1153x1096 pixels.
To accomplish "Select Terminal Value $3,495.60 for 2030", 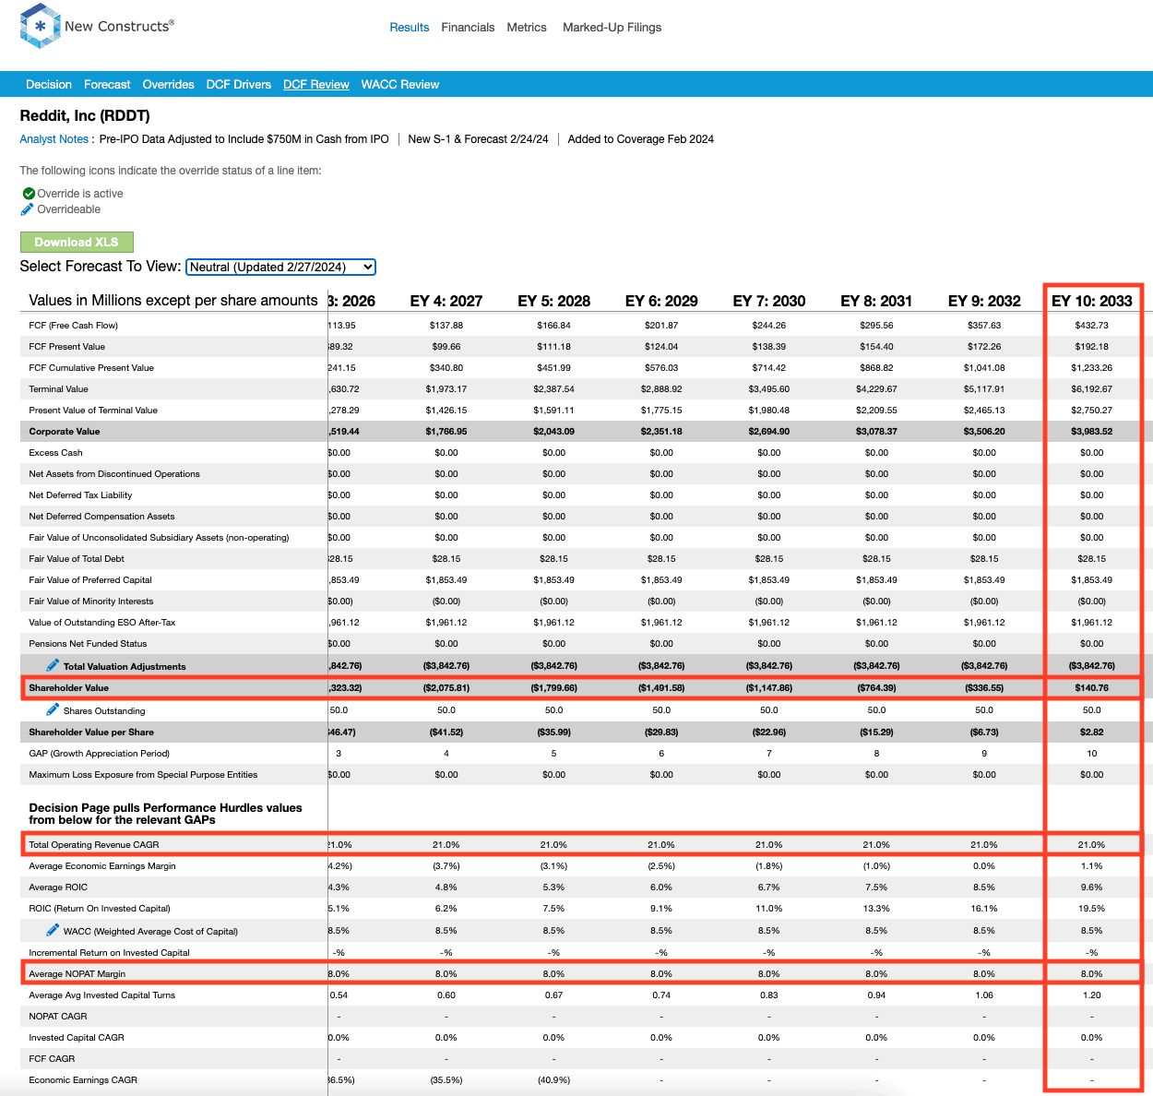I will tap(769, 389).
